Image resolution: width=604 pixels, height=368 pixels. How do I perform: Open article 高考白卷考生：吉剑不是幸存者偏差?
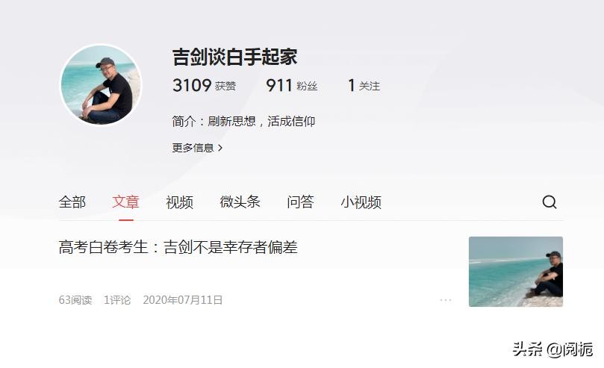[x=178, y=247]
